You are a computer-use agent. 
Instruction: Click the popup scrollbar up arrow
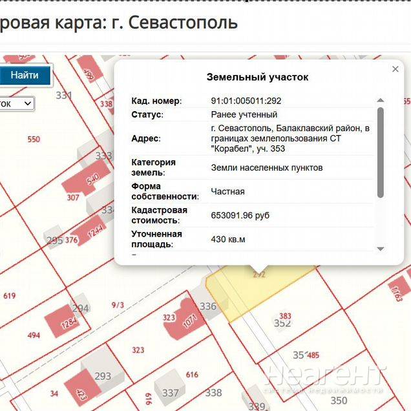(380, 100)
